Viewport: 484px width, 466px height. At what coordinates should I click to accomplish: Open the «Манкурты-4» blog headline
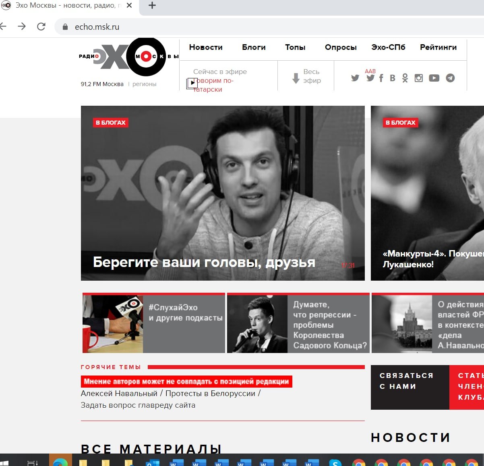(433, 259)
